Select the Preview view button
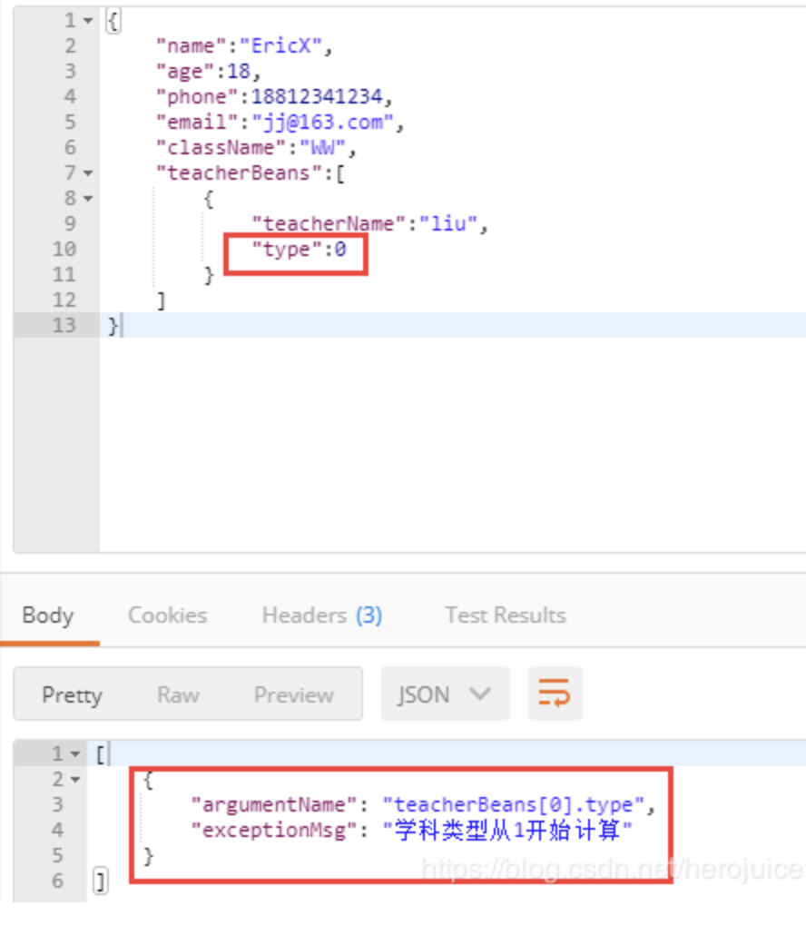The width and height of the screenshot is (806, 935). click(x=294, y=694)
